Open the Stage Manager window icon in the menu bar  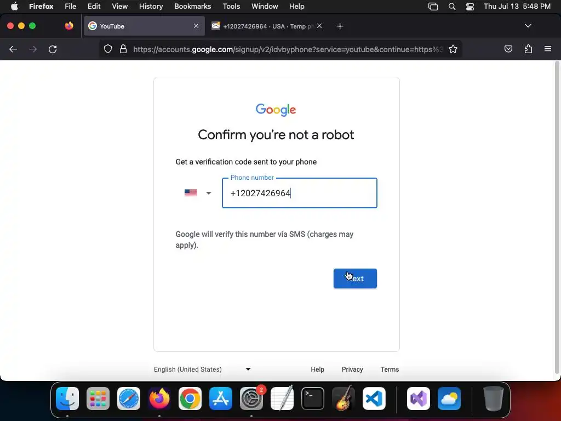[x=433, y=7]
